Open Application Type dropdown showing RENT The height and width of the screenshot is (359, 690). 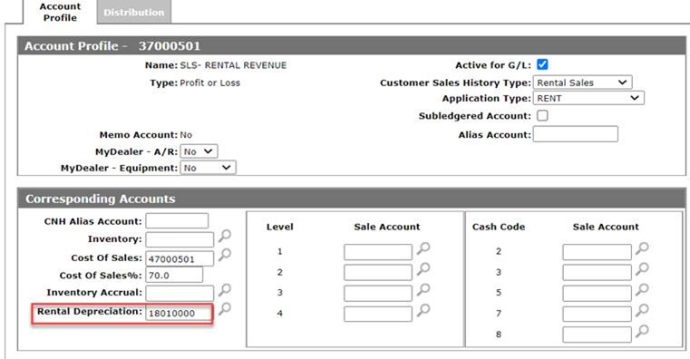(x=588, y=98)
